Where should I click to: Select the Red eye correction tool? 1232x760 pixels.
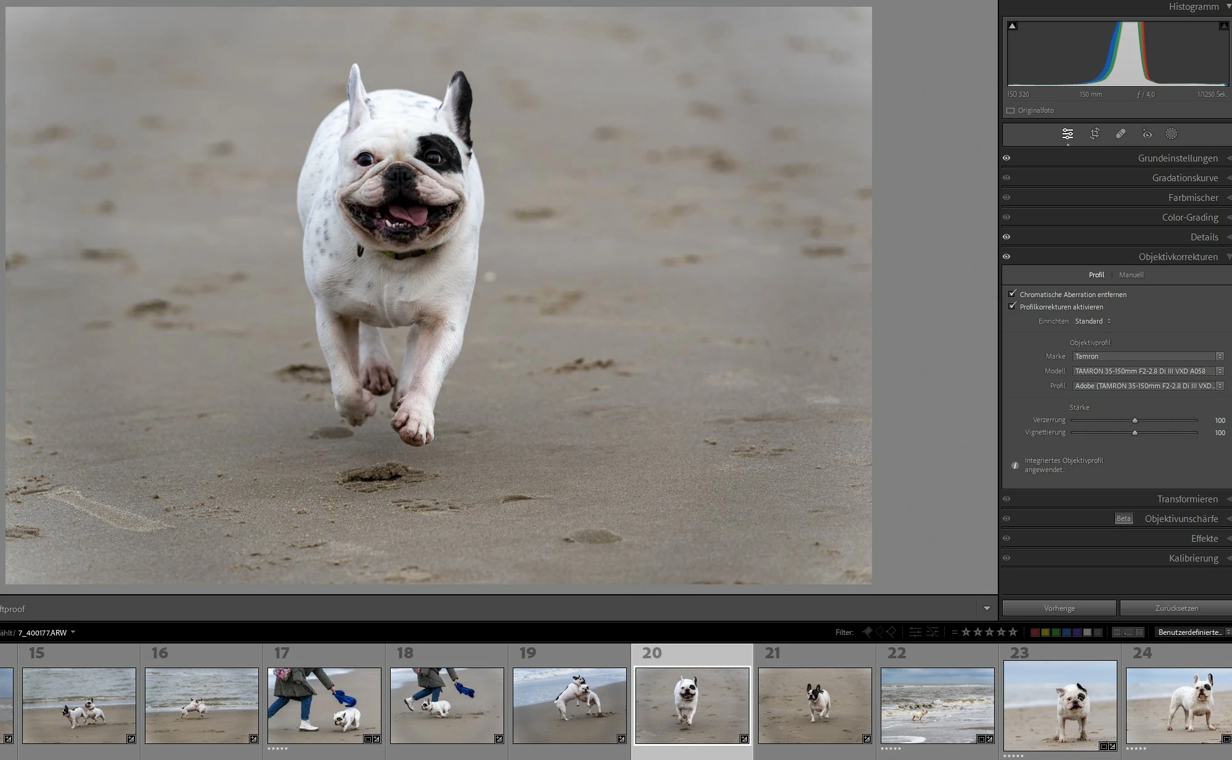[1146, 134]
